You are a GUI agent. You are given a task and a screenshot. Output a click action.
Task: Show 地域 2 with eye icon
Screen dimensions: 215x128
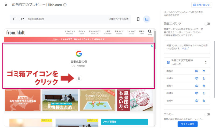pyautogui.click(x=197, y=71)
